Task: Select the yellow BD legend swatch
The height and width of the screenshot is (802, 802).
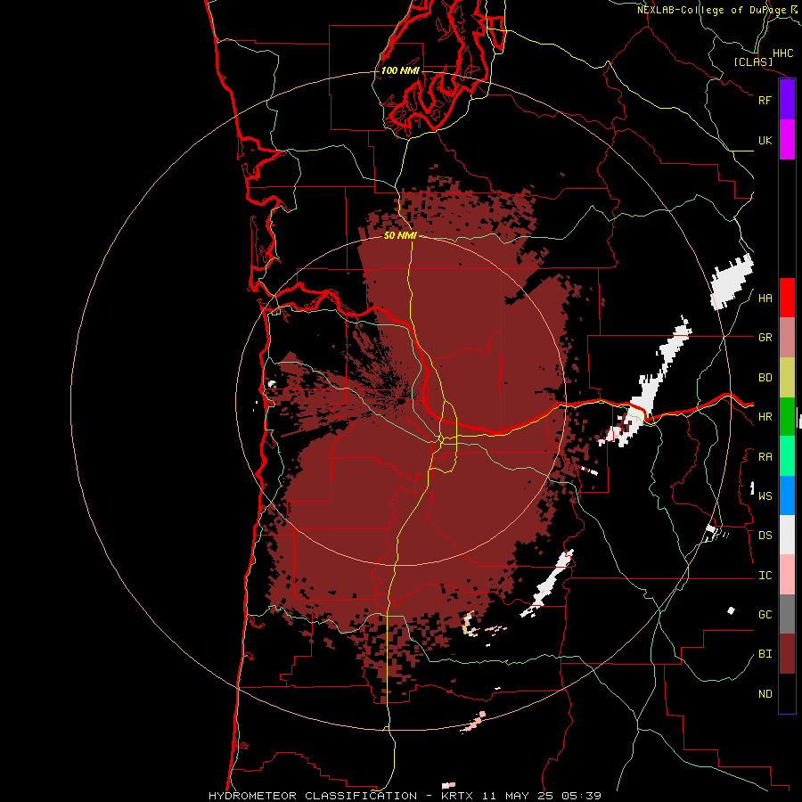Action: [x=787, y=378]
